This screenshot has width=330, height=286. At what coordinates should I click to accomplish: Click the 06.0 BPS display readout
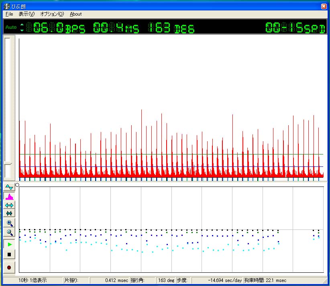[x=56, y=28]
